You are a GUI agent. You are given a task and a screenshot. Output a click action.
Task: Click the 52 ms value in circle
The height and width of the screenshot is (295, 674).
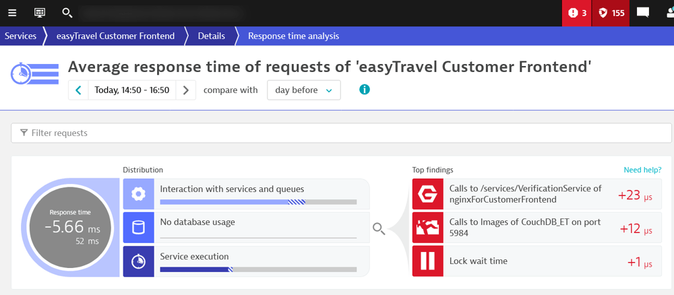point(87,241)
